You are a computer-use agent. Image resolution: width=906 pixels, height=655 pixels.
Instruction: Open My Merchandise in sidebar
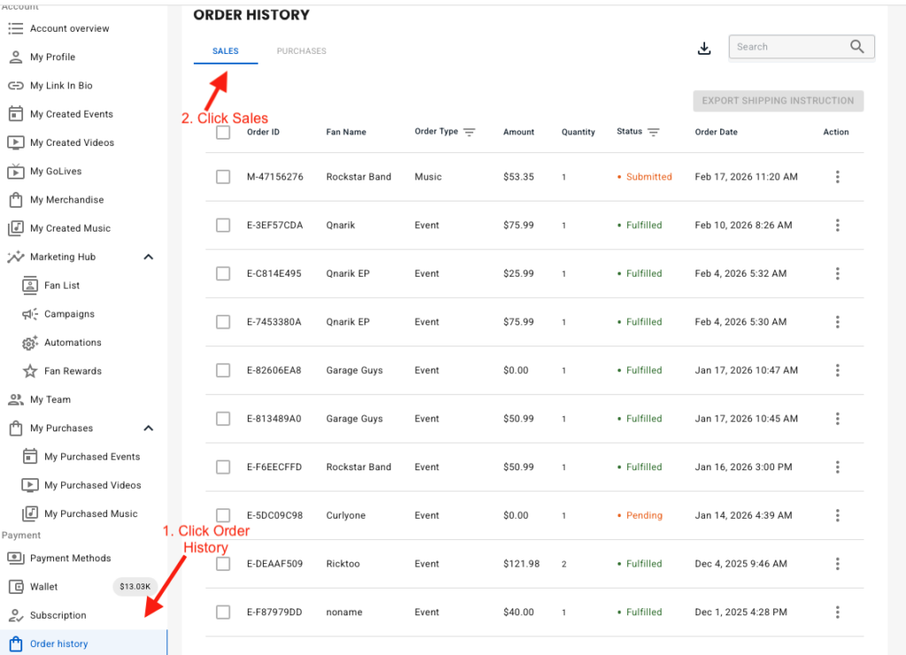point(66,200)
